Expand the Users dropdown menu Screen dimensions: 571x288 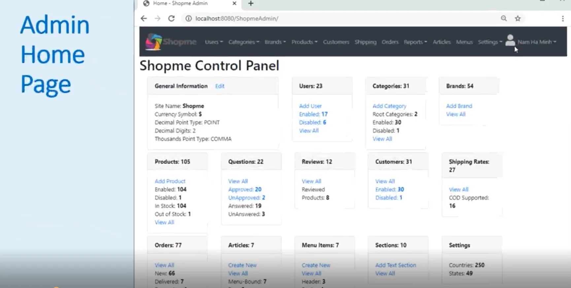tap(214, 42)
